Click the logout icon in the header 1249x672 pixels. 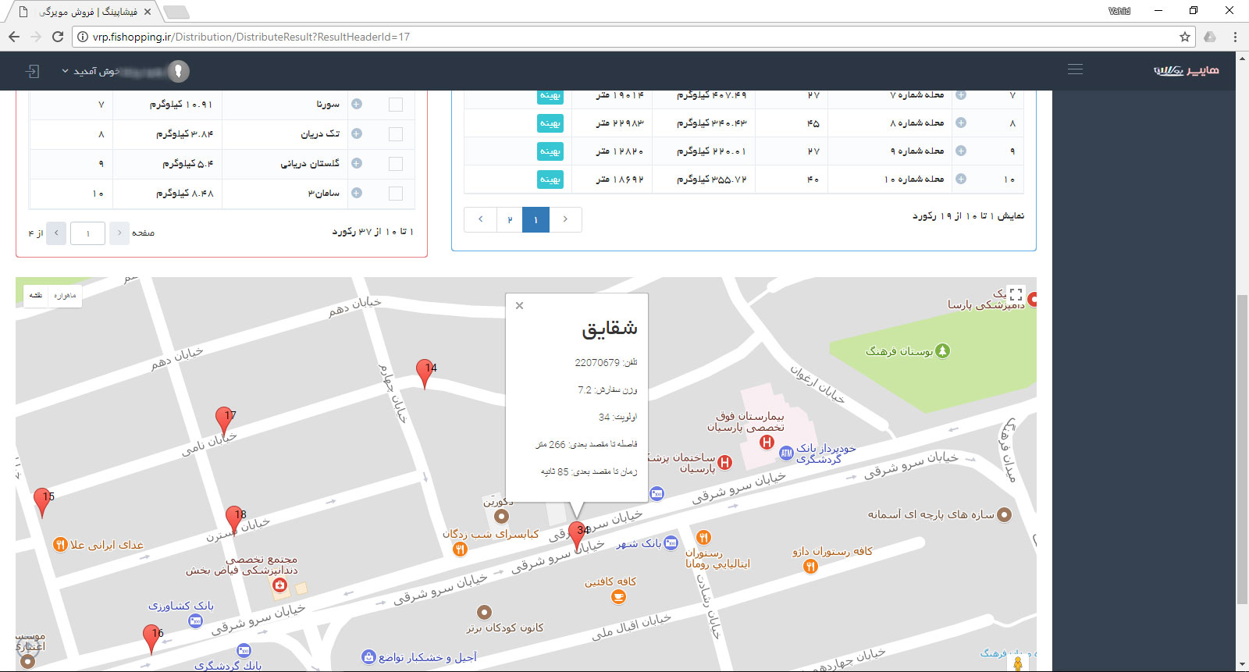click(x=32, y=71)
